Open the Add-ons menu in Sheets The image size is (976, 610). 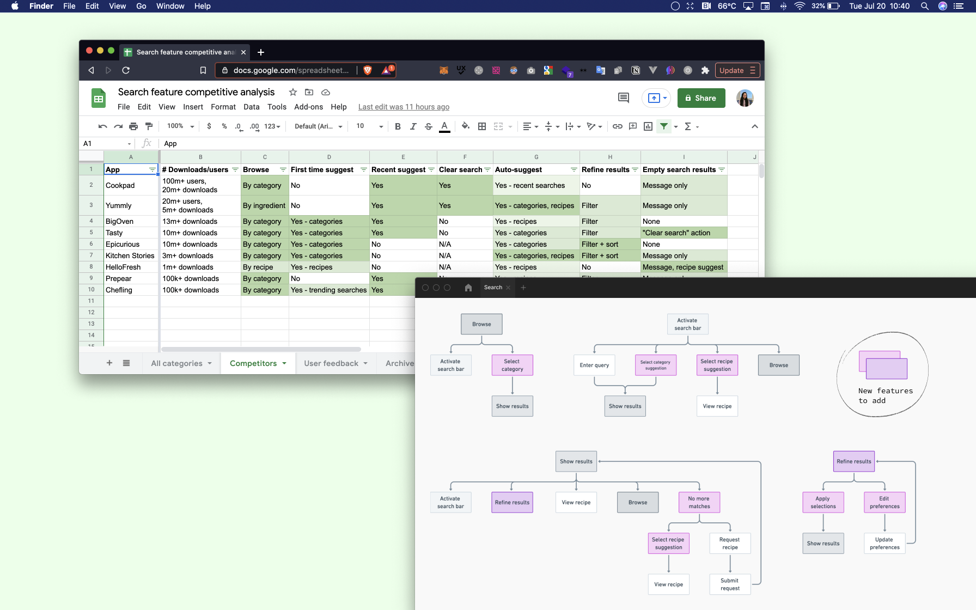308,107
